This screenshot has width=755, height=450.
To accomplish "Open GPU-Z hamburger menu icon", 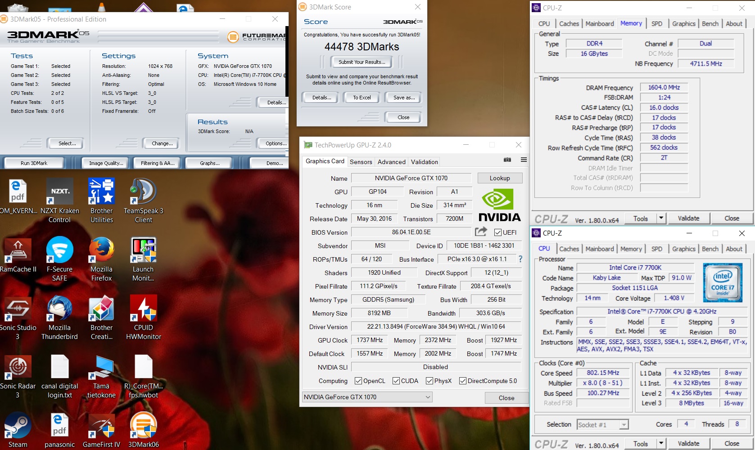I will [524, 160].
